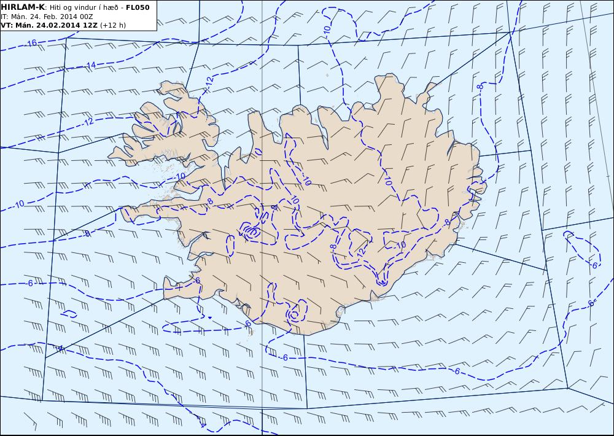This screenshot has height=436, width=614.
Task: Click the -6 label on the small closed contour east of Iceland
Action: point(594,266)
